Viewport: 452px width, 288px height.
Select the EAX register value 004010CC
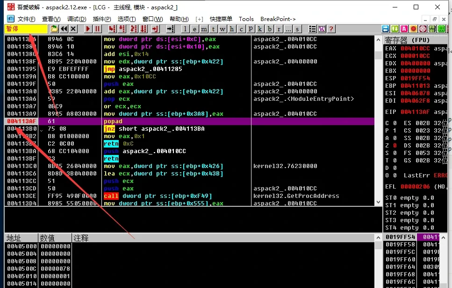[415, 49]
